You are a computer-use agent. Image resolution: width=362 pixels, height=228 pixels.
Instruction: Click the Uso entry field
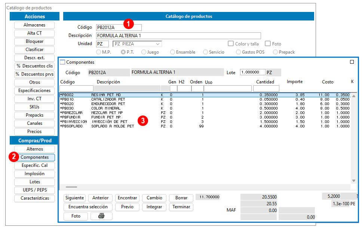click(228, 89)
